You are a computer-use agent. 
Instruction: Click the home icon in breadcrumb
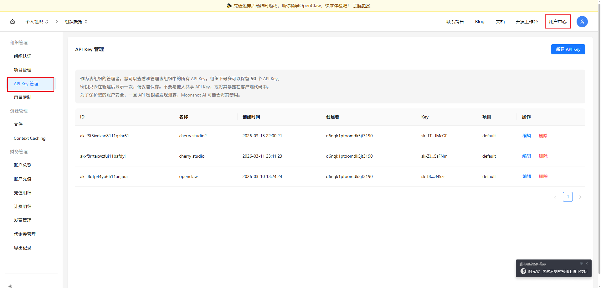pos(13,22)
